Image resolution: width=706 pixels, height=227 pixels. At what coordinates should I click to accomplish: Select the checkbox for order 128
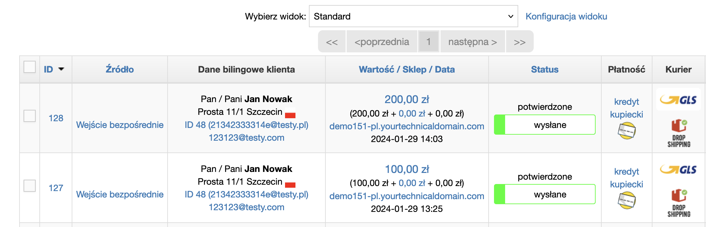[x=30, y=116]
